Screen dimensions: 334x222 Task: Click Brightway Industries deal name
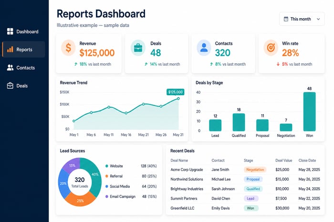point(187,189)
